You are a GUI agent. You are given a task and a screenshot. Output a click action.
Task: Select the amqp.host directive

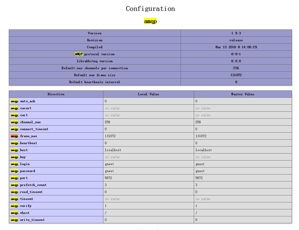(19, 150)
